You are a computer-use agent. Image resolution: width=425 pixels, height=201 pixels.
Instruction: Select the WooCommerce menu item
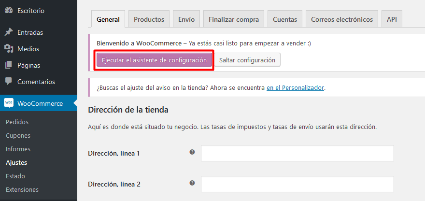point(39,103)
